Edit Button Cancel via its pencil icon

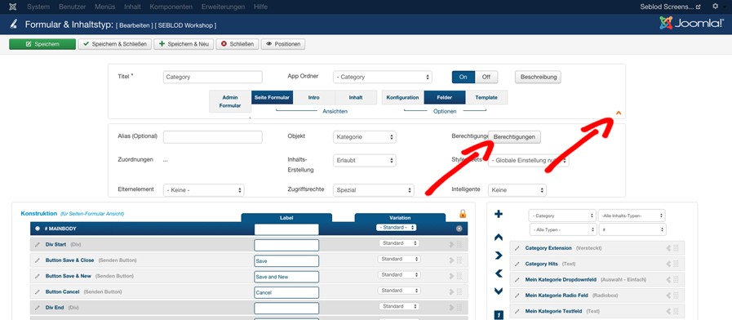pyautogui.click(x=38, y=292)
